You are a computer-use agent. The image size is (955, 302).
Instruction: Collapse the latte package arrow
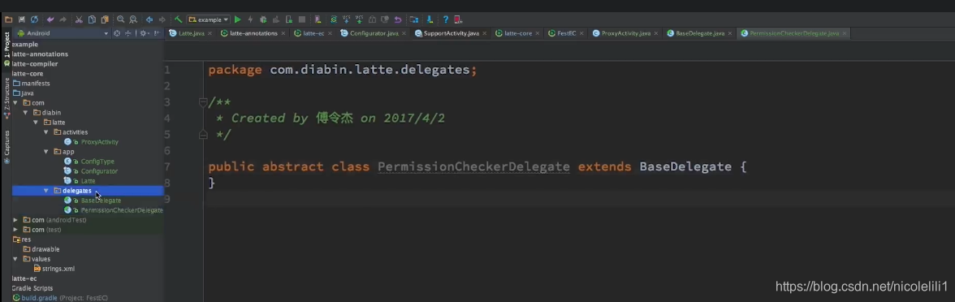(x=36, y=123)
